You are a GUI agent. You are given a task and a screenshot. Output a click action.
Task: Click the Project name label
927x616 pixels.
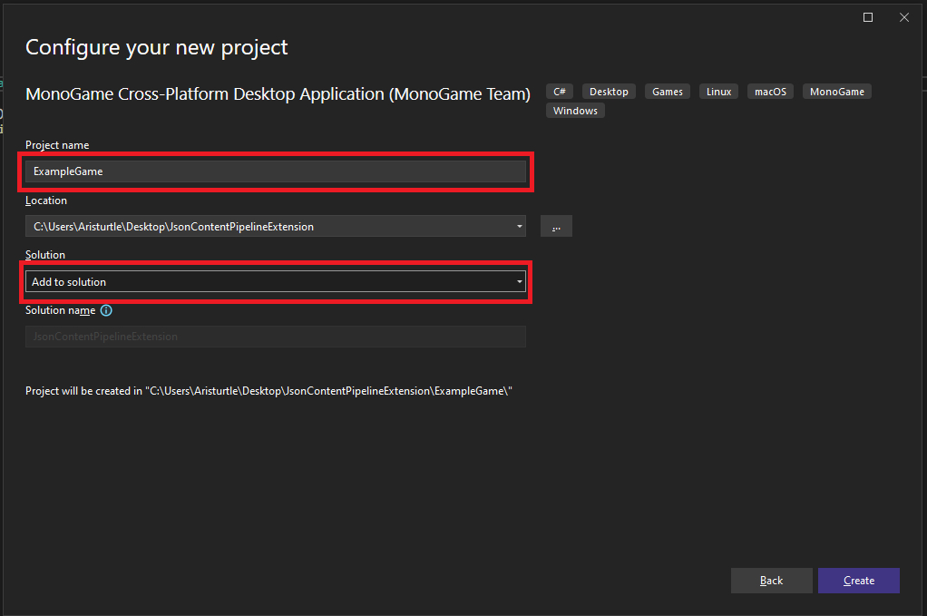(57, 145)
